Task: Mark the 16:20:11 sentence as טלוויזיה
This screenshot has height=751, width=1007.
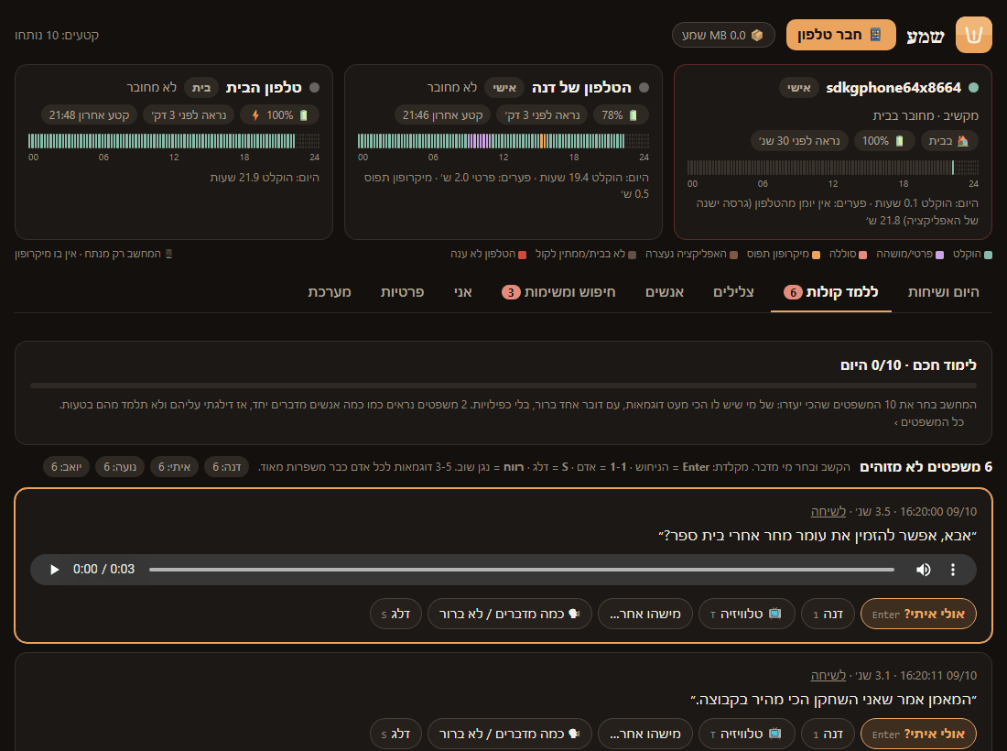Action: pyautogui.click(x=746, y=734)
